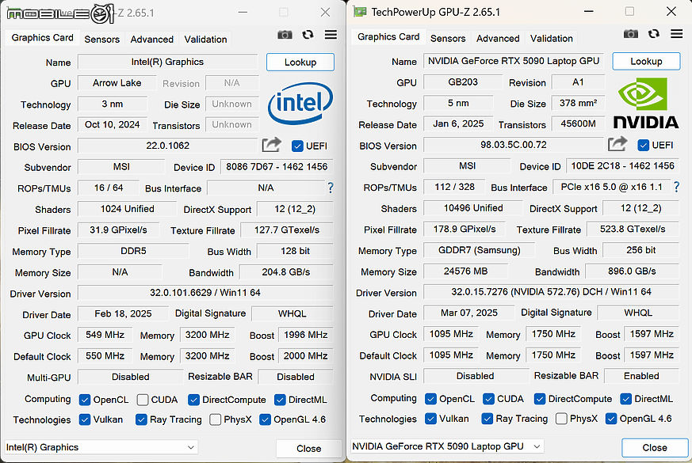Take a screenshot in the NVIDIA GPU-Z window
The width and height of the screenshot is (692, 463).
click(x=631, y=33)
